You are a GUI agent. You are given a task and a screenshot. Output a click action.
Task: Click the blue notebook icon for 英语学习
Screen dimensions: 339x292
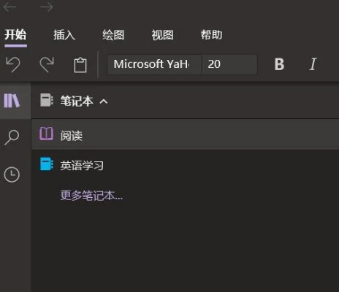point(47,164)
